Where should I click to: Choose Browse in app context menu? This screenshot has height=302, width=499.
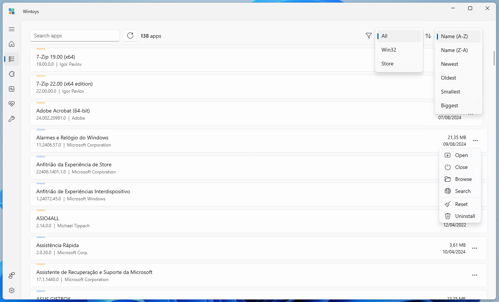[x=460, y=179]
